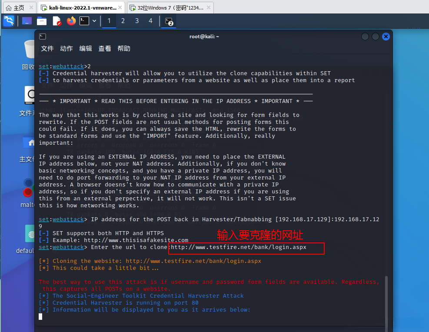The height and width of the screenshot is (332, 429).
Task: Click 'Credential Harvester is running on port 80'
Action: [x=119, y=303]
